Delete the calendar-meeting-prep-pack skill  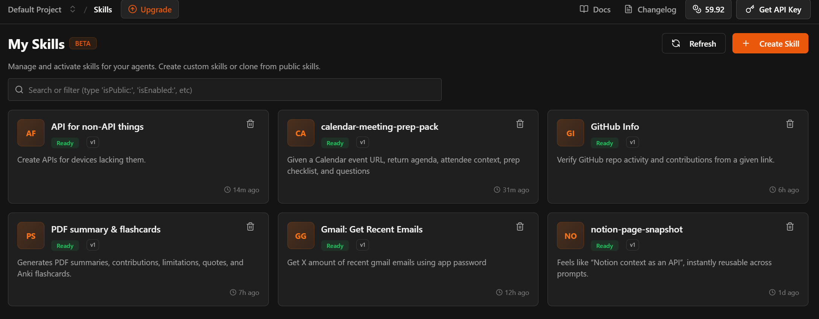(520, 124)
